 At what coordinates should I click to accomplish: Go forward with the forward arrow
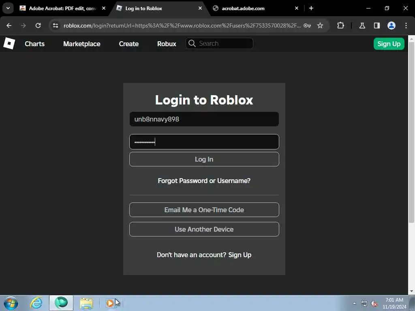pos(23,26)
